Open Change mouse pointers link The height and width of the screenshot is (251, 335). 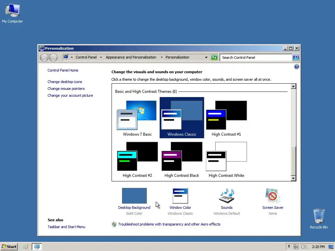66,89
